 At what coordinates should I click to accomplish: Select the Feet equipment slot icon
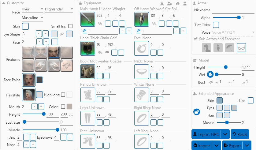point(88,141)
